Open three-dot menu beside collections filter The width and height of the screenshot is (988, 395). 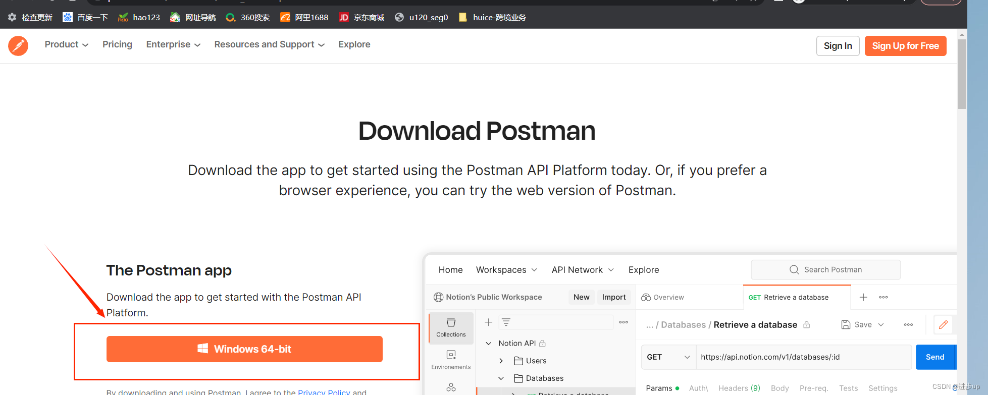(623, 322)
